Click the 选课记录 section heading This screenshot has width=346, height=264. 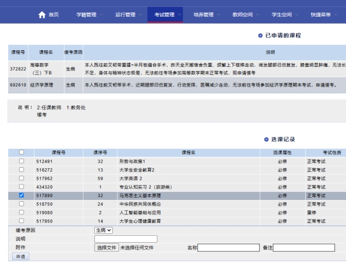tap(283, 139)
